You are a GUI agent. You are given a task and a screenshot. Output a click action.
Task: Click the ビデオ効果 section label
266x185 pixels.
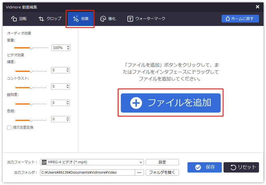point(16,55)
